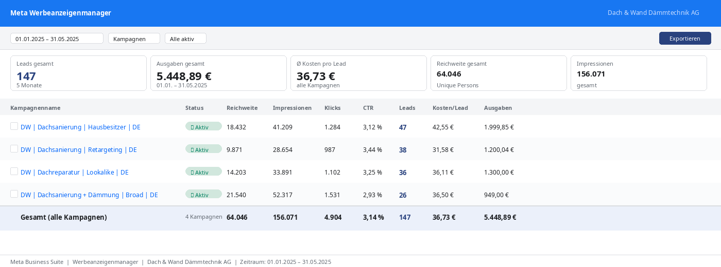The height and width of the screenshot is (267, 721).
Task: Click total clicks value 4.904
Action: [333, 217]
